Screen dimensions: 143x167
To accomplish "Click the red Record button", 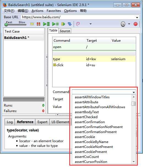I will [x=136, y=24].
